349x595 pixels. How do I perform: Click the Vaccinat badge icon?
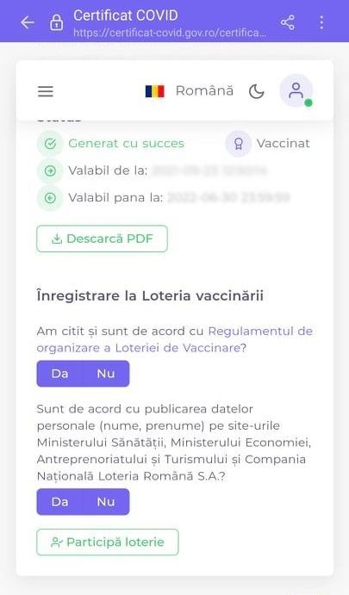[x=238, y=144]
